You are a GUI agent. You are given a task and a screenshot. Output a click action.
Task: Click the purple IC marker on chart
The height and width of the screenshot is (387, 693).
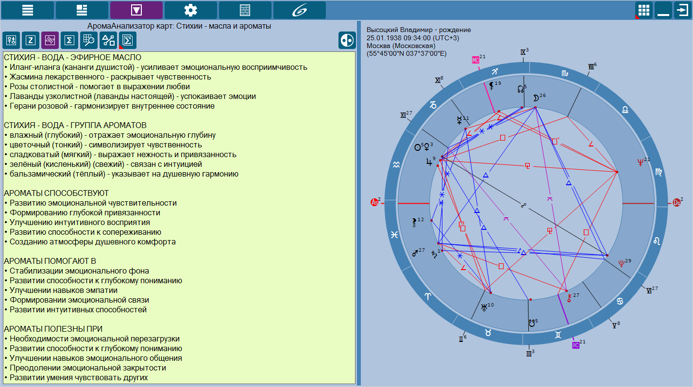[575, 345]
